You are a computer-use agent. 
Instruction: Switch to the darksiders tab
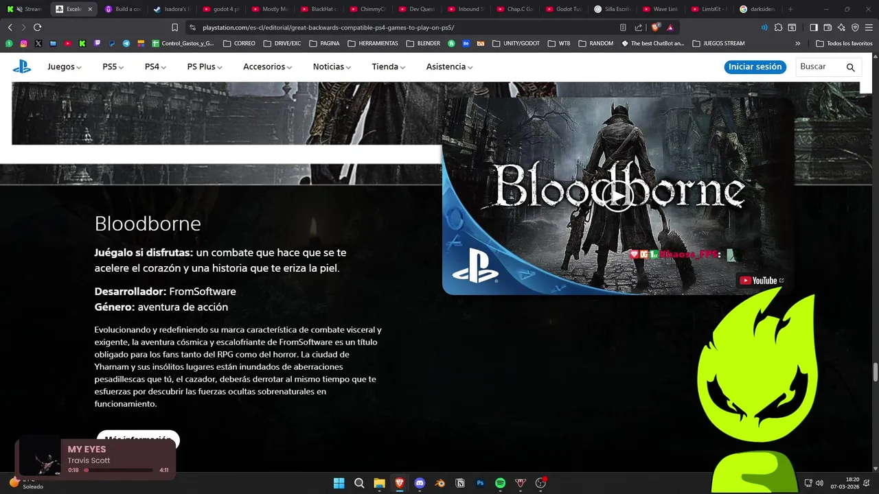pyautogui.click(x=759, y=10)
